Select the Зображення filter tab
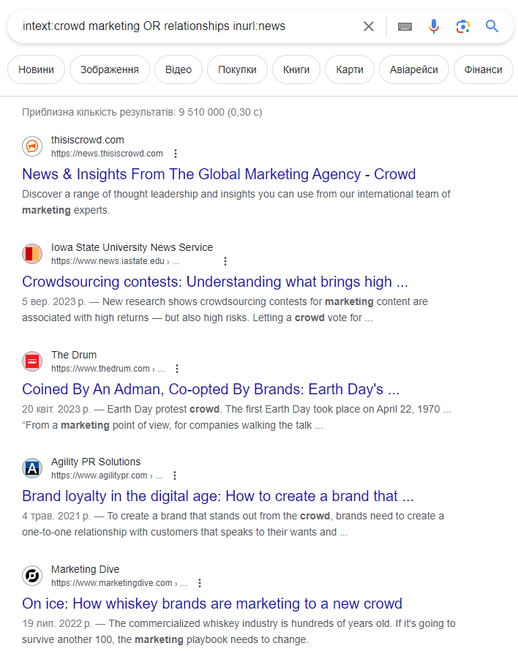Viewport: 518px width, 654px height. tap(109, 69)
